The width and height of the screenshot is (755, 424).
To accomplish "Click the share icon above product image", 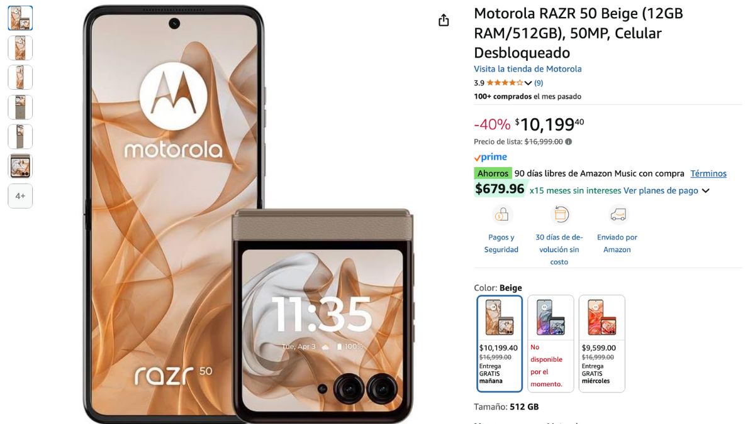I will [x=444, y=20].
